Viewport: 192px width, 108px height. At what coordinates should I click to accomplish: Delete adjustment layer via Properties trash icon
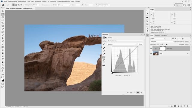click(x=141, y=93)
